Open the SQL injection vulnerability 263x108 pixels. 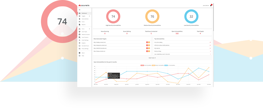tap(157, 48)
